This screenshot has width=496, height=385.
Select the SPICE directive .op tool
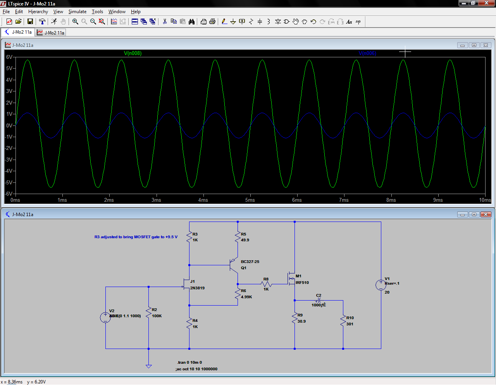[x=358, y=22]
